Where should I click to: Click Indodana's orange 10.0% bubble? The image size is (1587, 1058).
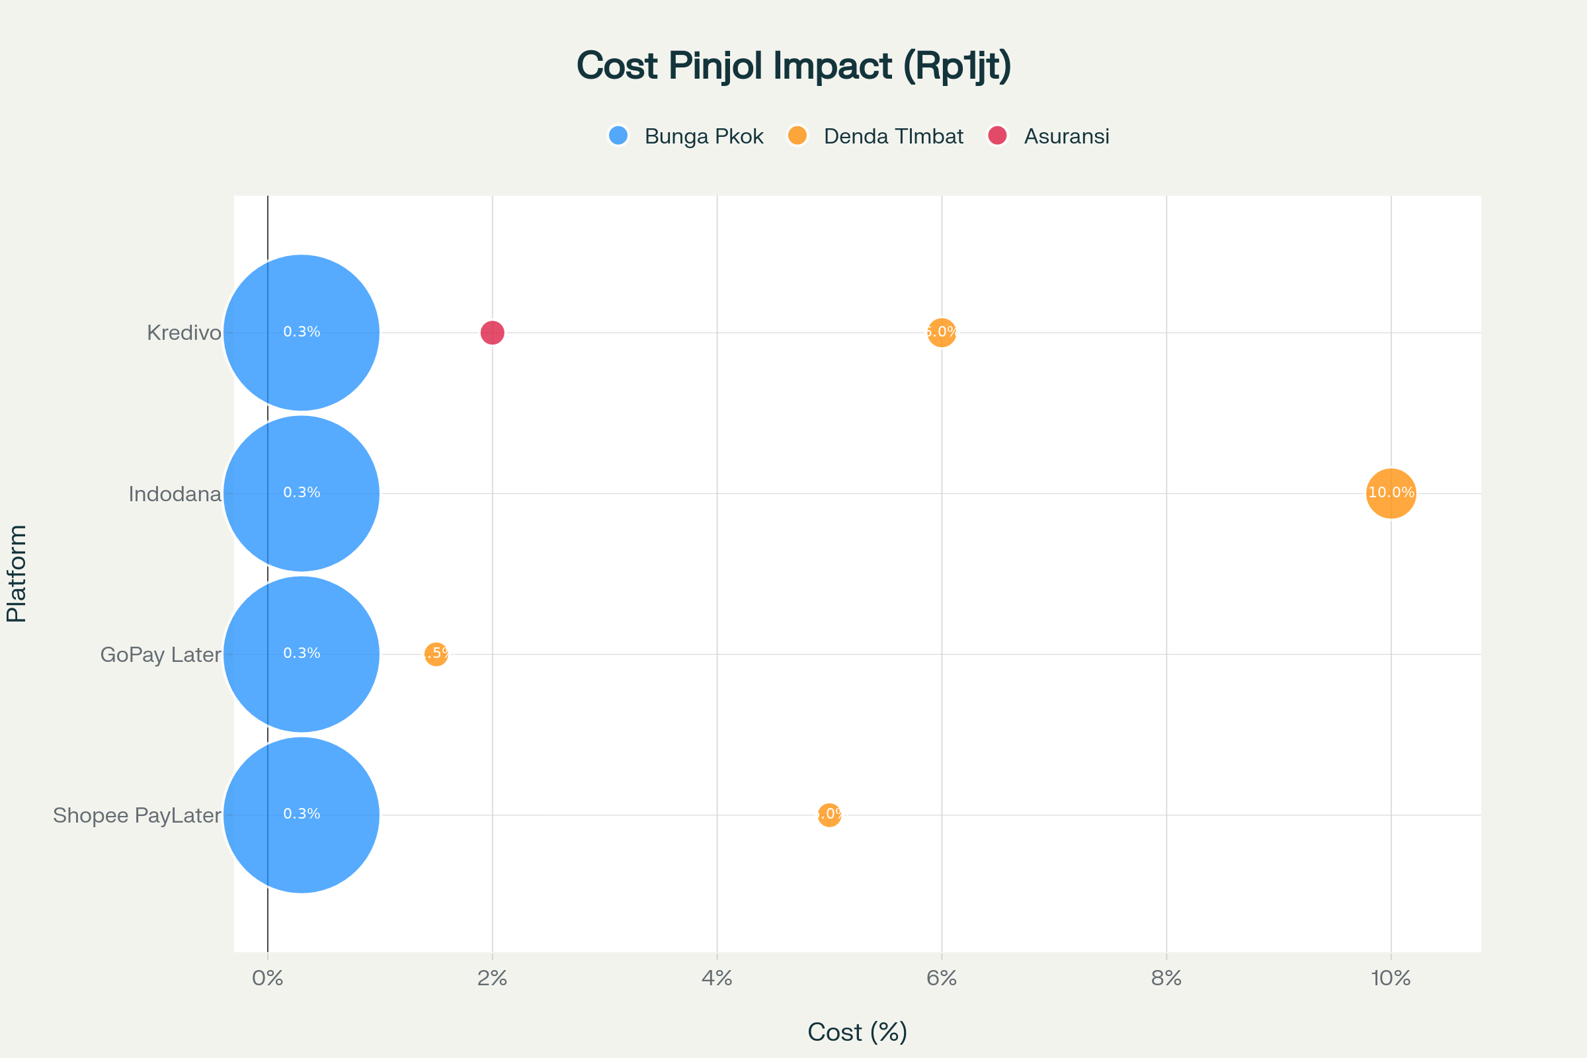pos(1391,493)
